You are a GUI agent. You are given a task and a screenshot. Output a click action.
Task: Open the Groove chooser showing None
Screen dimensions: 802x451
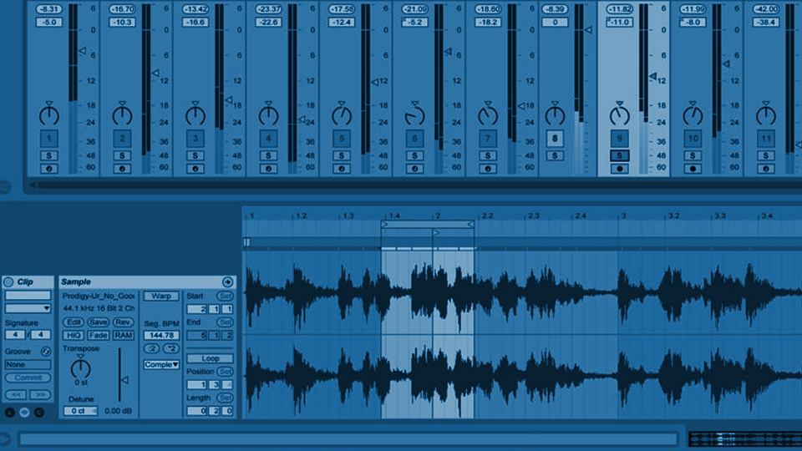[x=28, y=365]
